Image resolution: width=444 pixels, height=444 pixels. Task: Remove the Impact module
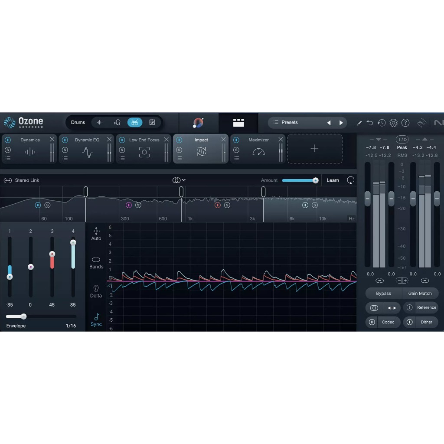(x=223, y=139)
